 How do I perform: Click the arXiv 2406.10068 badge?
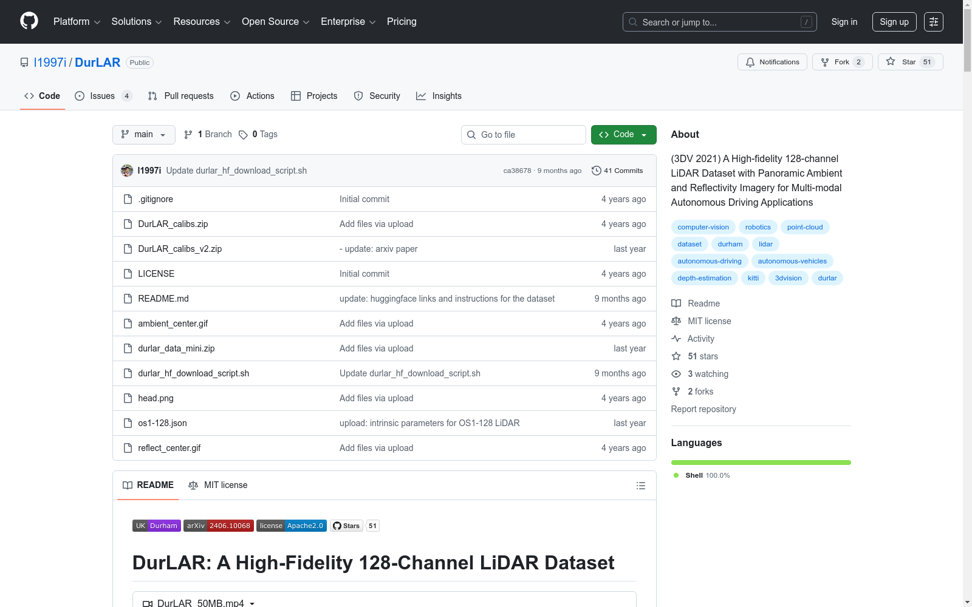pos(219,526)
